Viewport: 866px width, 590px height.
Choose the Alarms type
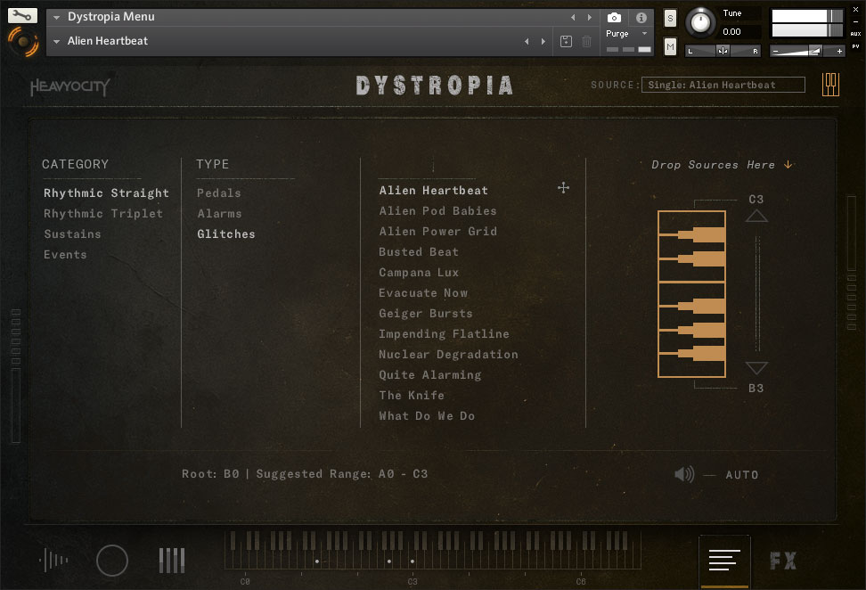(x=219, y=214)
